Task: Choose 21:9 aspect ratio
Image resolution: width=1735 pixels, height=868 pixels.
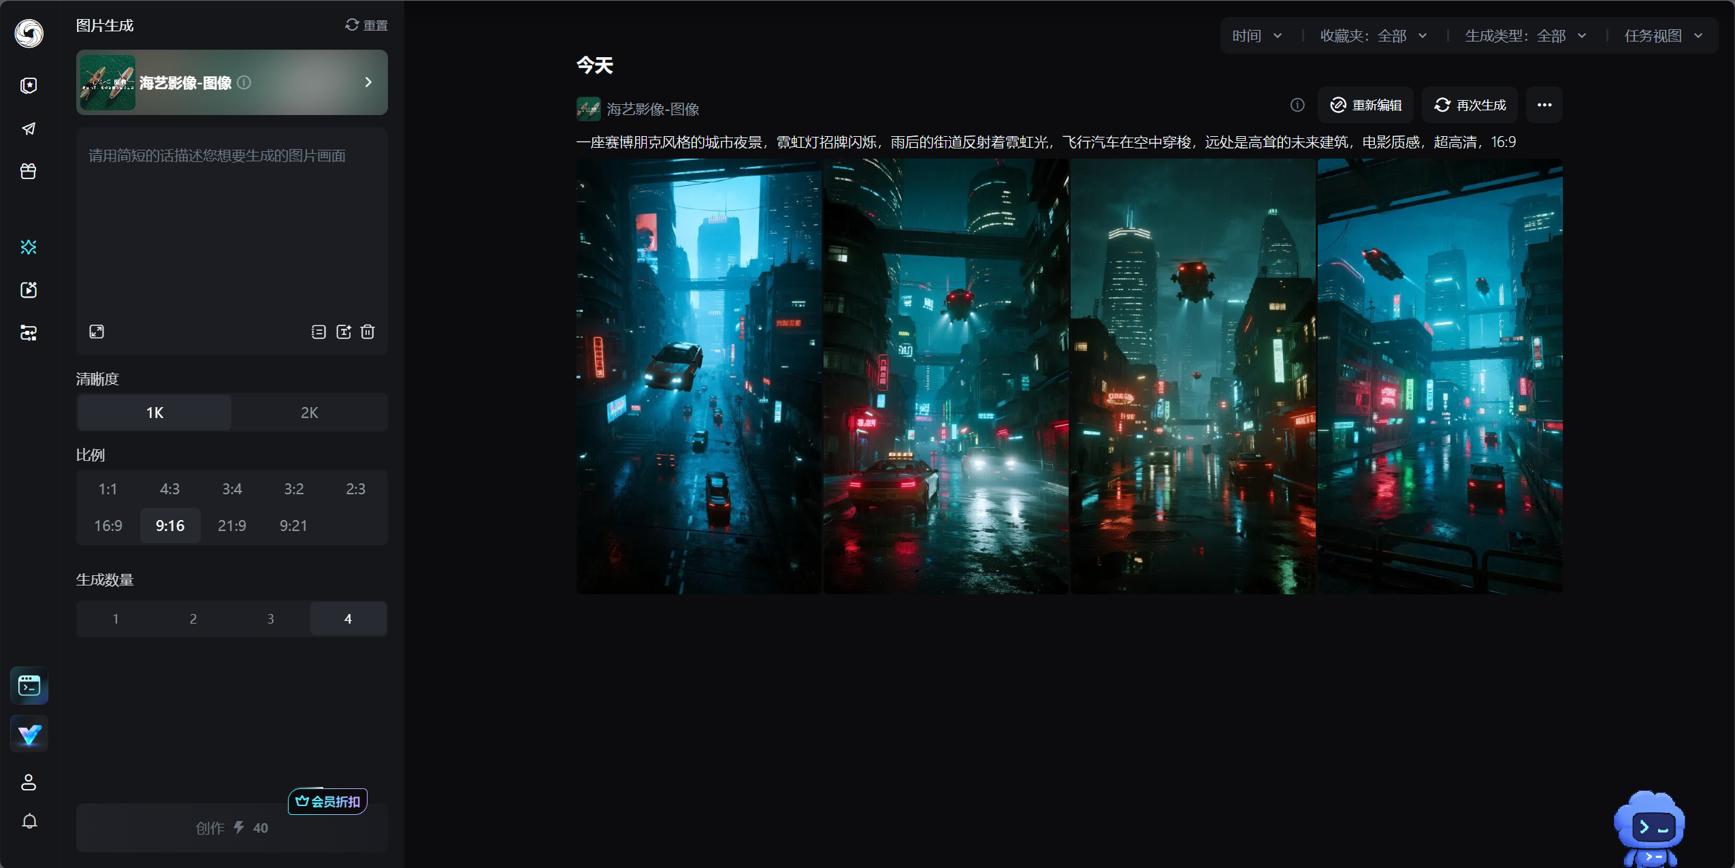Action: (x=232, y=526)
